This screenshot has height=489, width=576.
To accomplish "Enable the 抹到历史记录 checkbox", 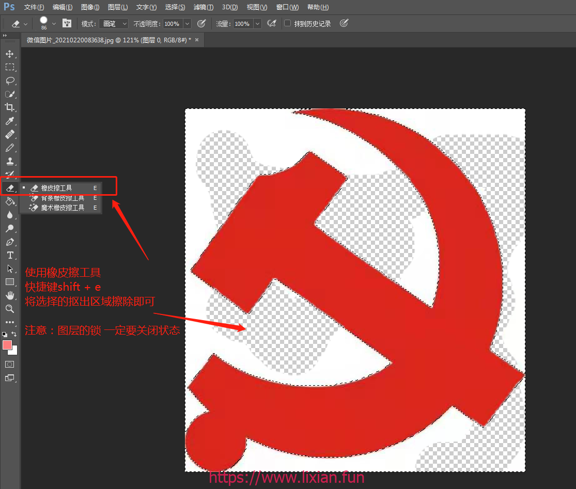I will pyautogui.click(x=288, y=24).
